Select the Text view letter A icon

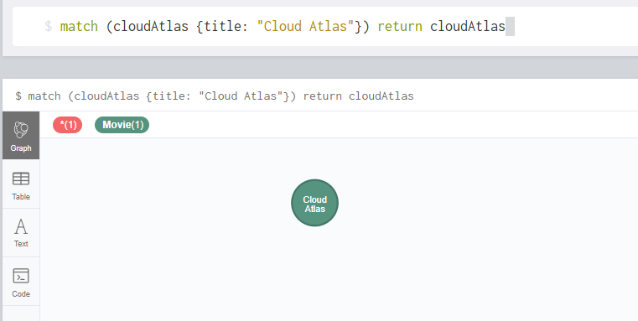tap(21, 226)
